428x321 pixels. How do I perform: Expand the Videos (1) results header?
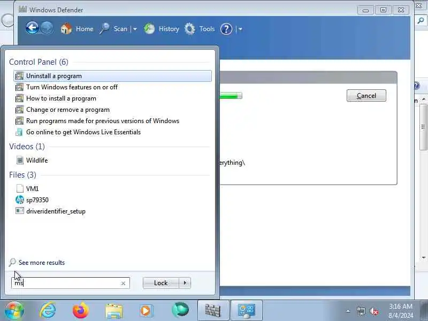[x=27, y=147]
